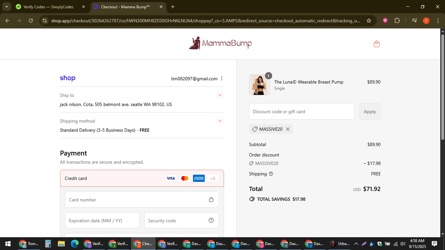
Task: Focus the Discount code or gift card field
Action: coord(302,112)
